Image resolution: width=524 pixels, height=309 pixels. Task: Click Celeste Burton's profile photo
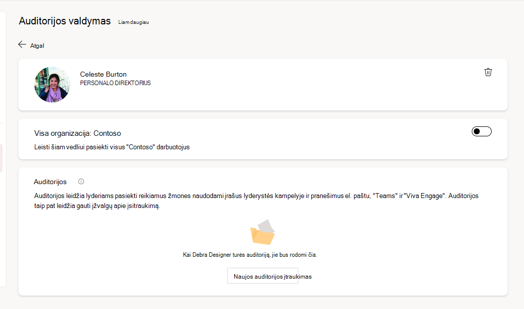[x=52, y=85]
